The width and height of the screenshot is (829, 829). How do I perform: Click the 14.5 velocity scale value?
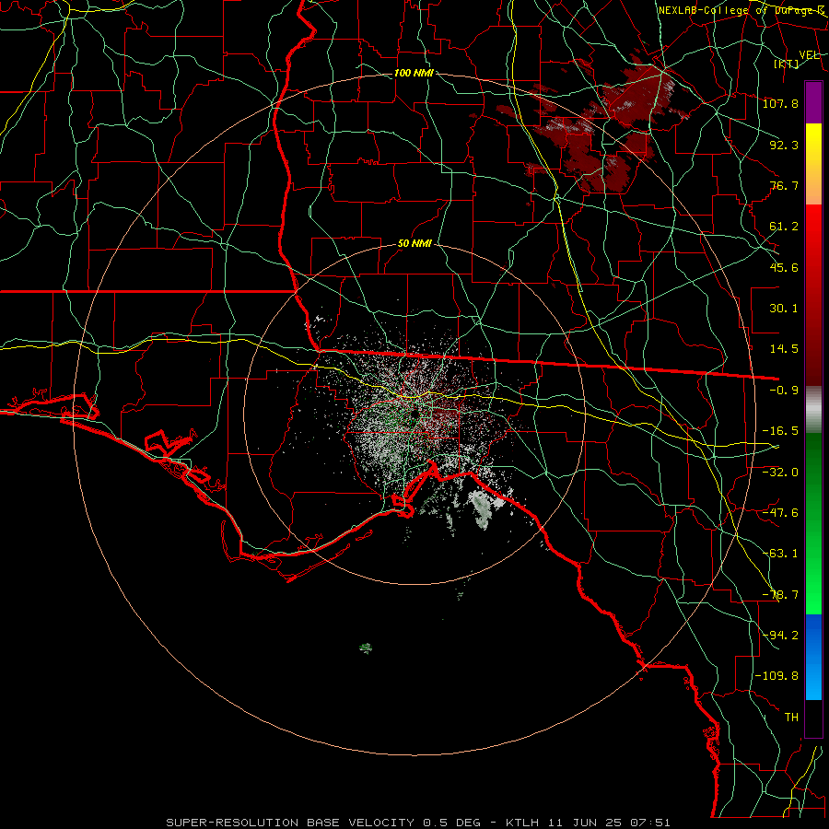(784, 349)
